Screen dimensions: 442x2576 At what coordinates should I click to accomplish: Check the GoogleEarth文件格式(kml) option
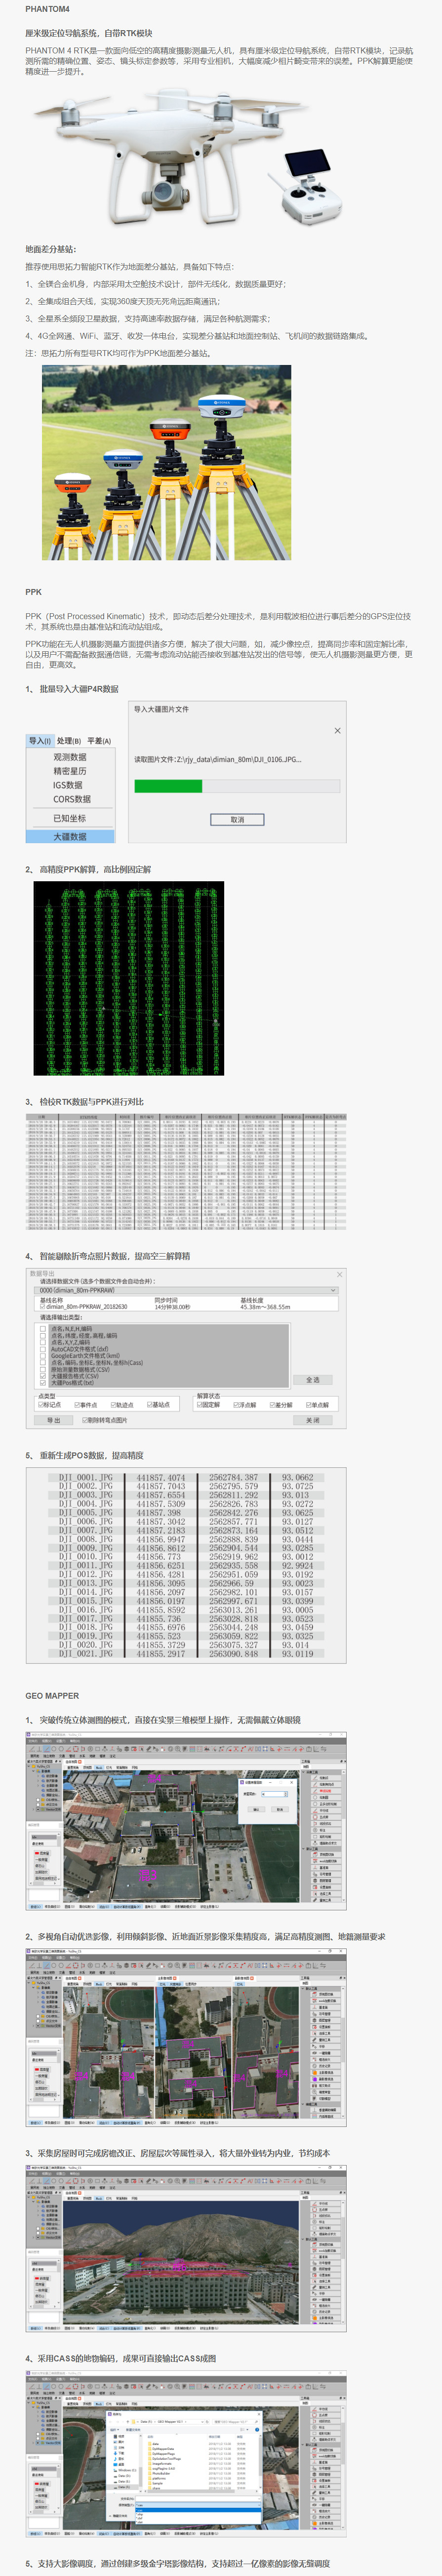(43, 1355)
